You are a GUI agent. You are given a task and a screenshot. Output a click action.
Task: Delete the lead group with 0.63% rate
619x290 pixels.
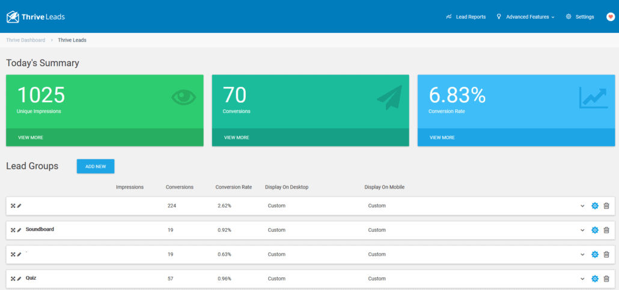(606, 255)
